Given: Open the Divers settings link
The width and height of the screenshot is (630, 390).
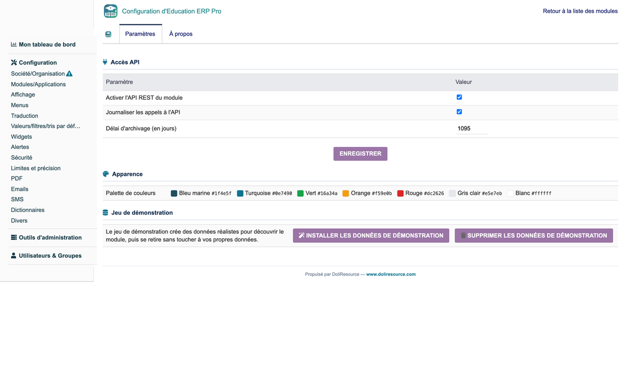Looking at the screenshot, I should point(19,220).
